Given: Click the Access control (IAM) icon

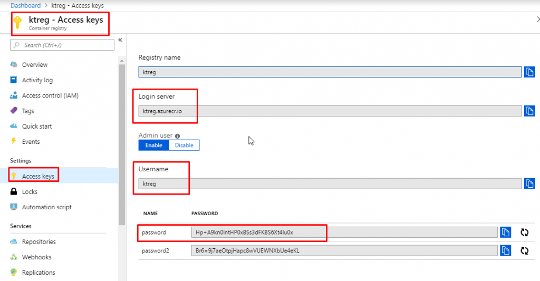Looking at the screenshot, I should tap(14, 95).
